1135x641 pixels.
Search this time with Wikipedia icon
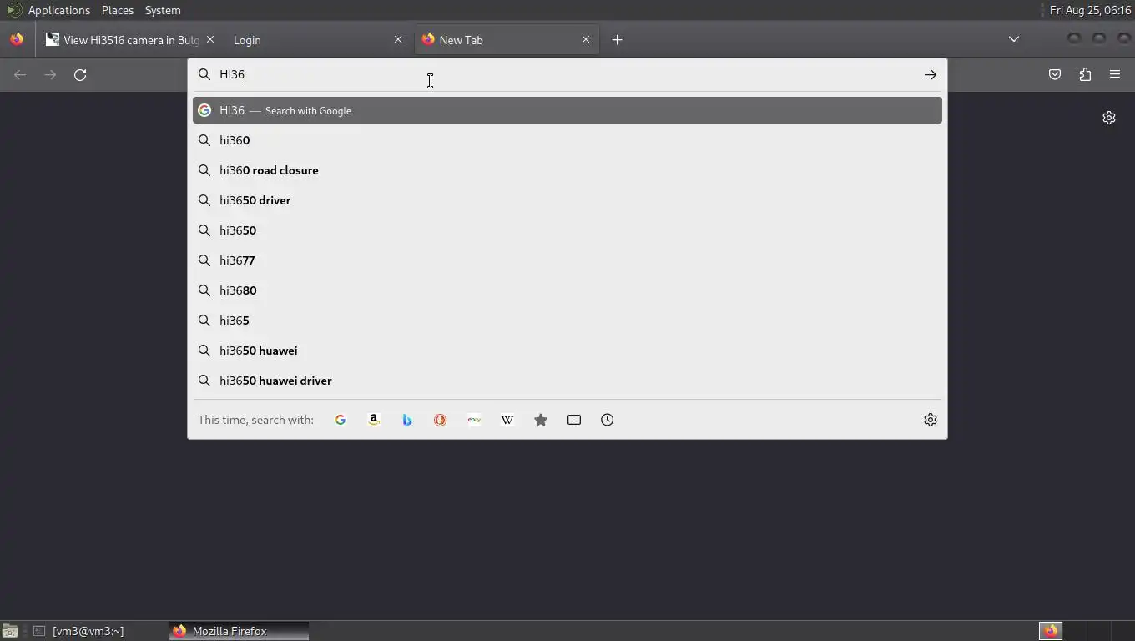(x=507, y=420)
